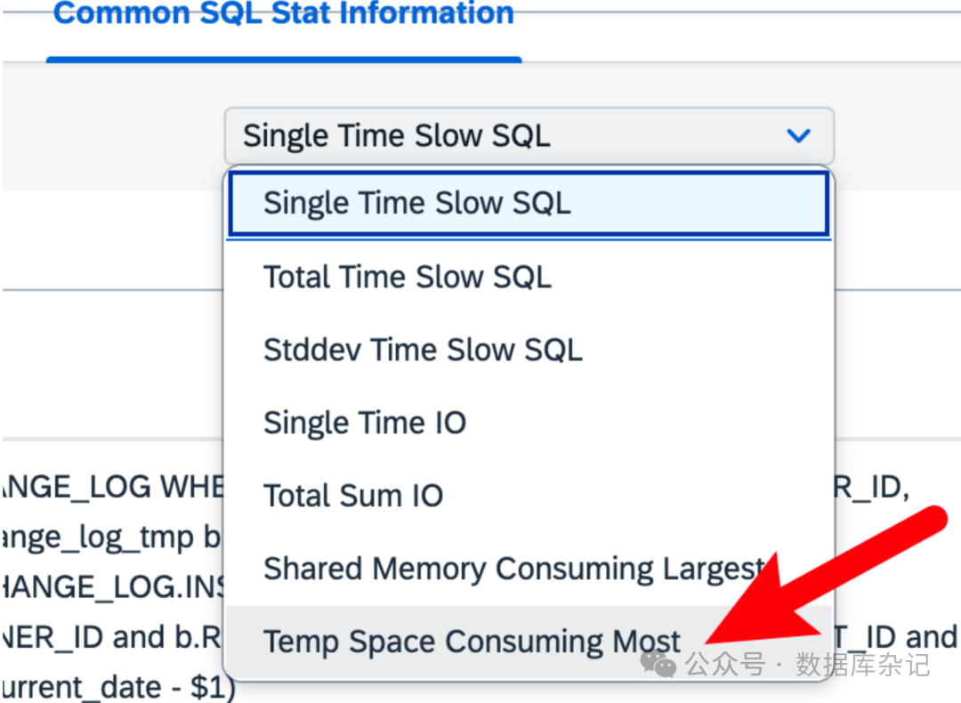The image size is (961, 703).
Task: Open the Common SQL Stat Information tab
Action: pyautogui.click(x=284, y=14)
